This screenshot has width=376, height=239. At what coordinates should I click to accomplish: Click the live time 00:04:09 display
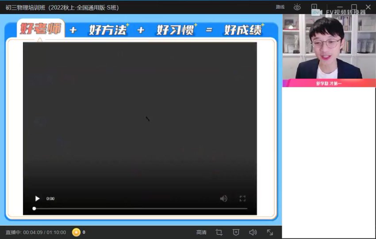pos(32,232)
